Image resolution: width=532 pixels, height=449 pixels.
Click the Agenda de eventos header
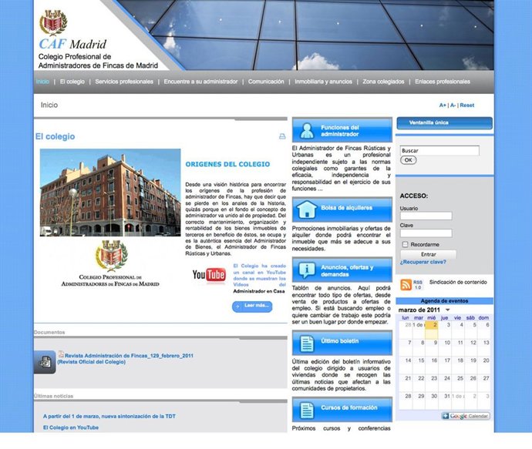click(444, 301)
